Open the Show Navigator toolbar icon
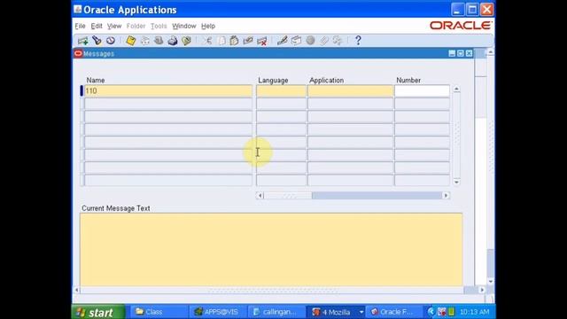This screenshot has width=567, height=319. point(111,41)
